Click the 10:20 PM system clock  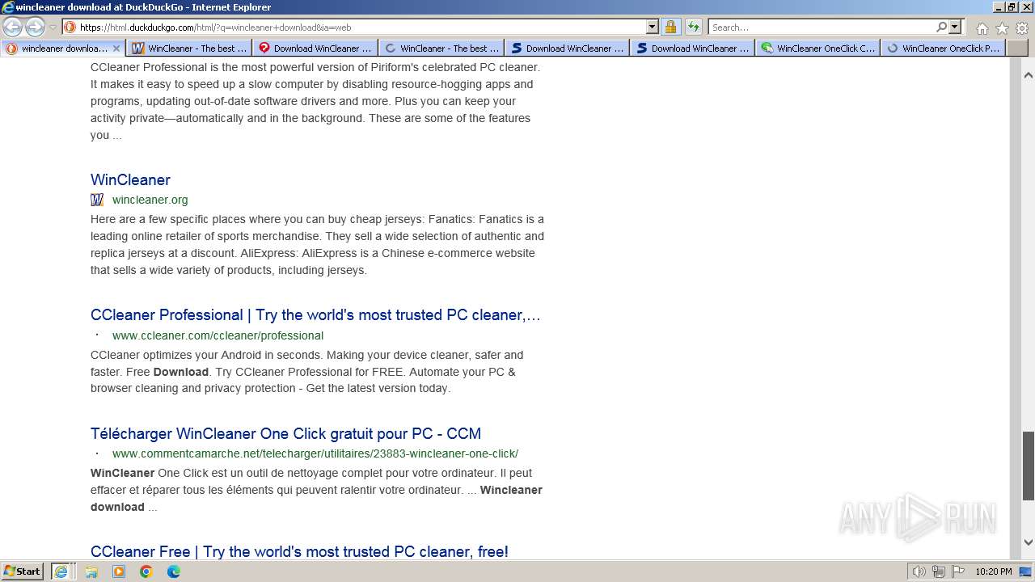click(994, 571)
